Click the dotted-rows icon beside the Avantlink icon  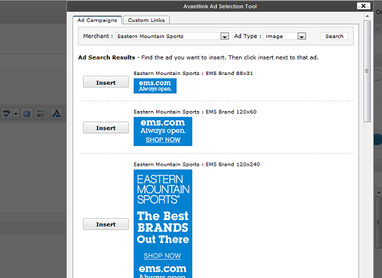40,114
